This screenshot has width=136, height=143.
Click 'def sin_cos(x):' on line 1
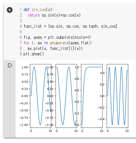point(39,10)
